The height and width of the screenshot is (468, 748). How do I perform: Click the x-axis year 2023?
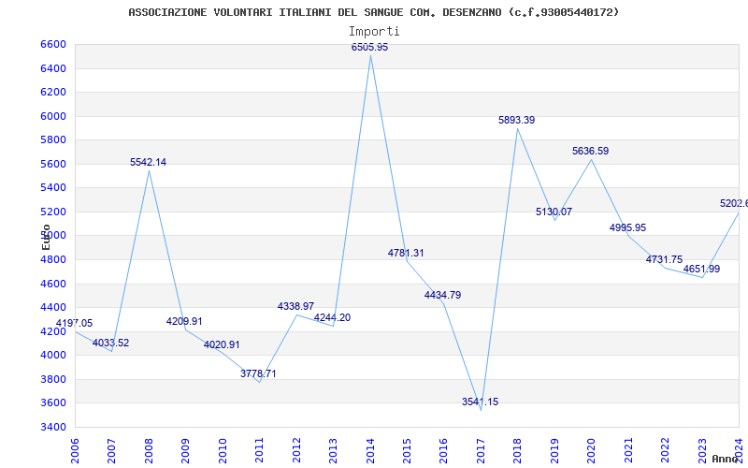point(703,451)
